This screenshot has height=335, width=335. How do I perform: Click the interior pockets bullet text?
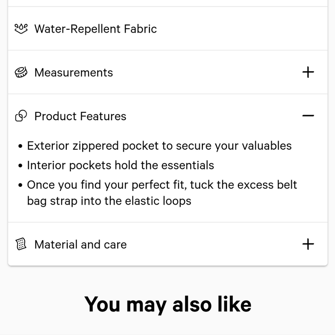click(x=120, y=165)
